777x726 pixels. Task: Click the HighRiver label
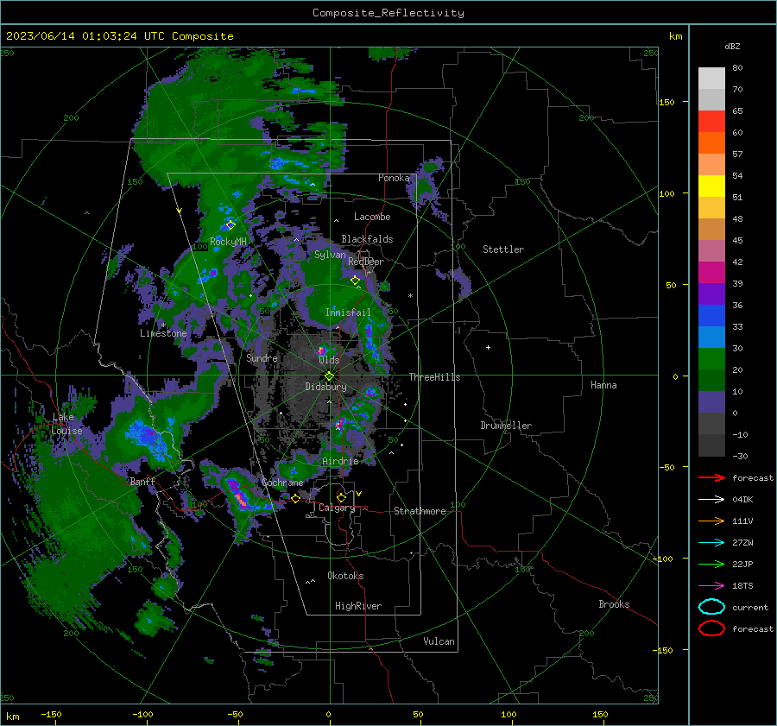pos(358,606)
